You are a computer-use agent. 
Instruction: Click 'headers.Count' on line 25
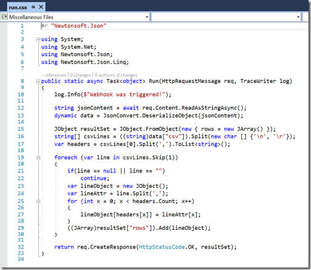(x=154, y=201)
